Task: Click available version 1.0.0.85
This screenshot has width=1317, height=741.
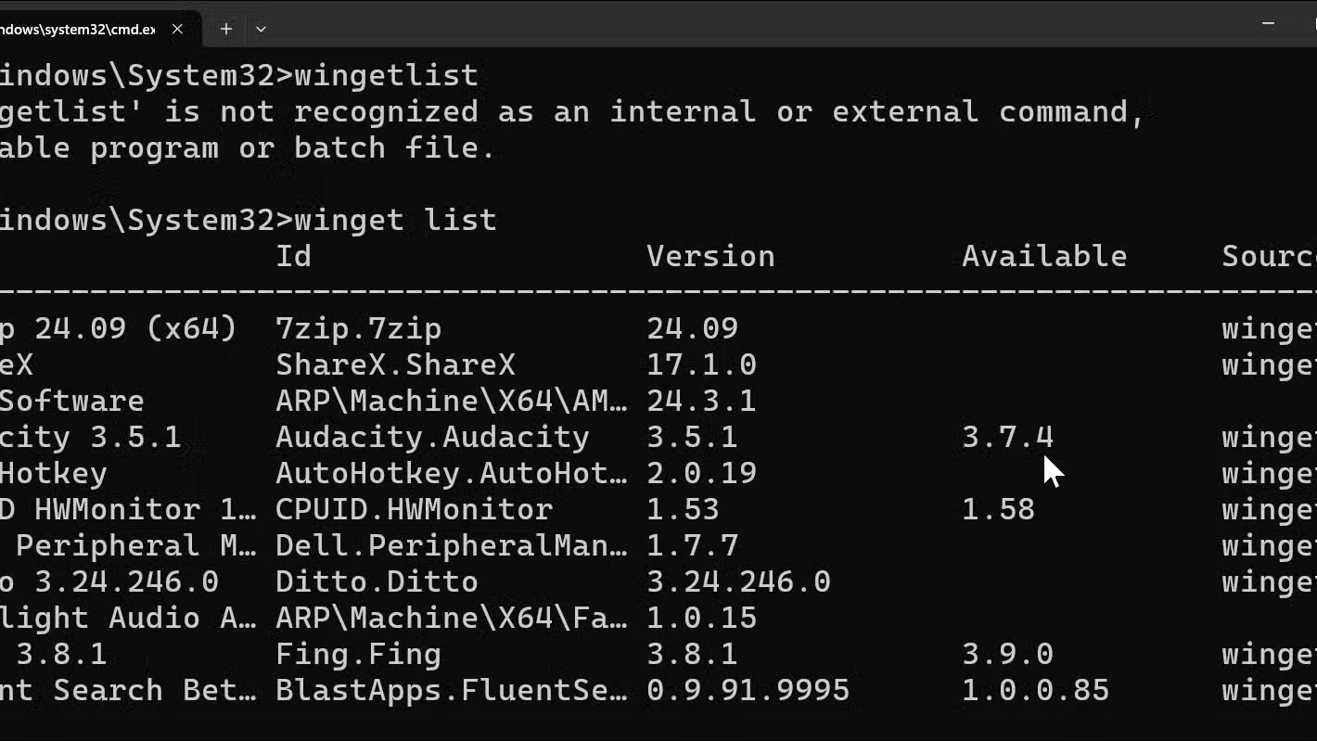Action: 1035,690
